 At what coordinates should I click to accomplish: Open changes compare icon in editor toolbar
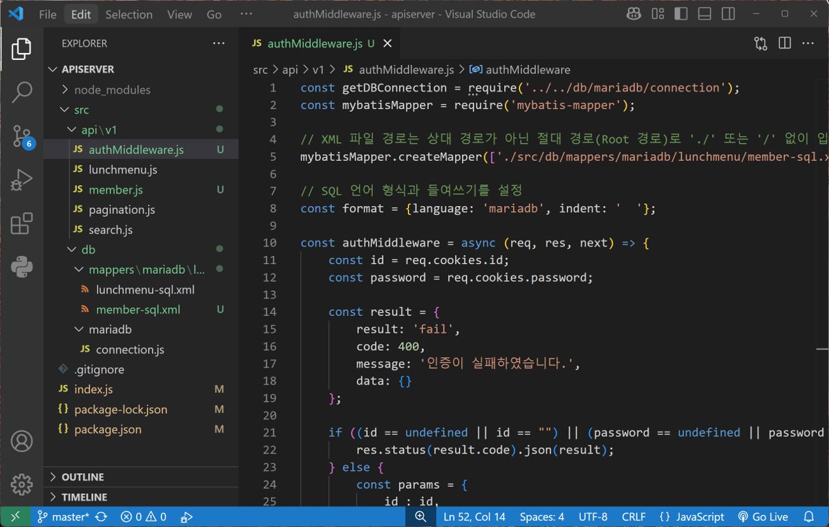761,43
